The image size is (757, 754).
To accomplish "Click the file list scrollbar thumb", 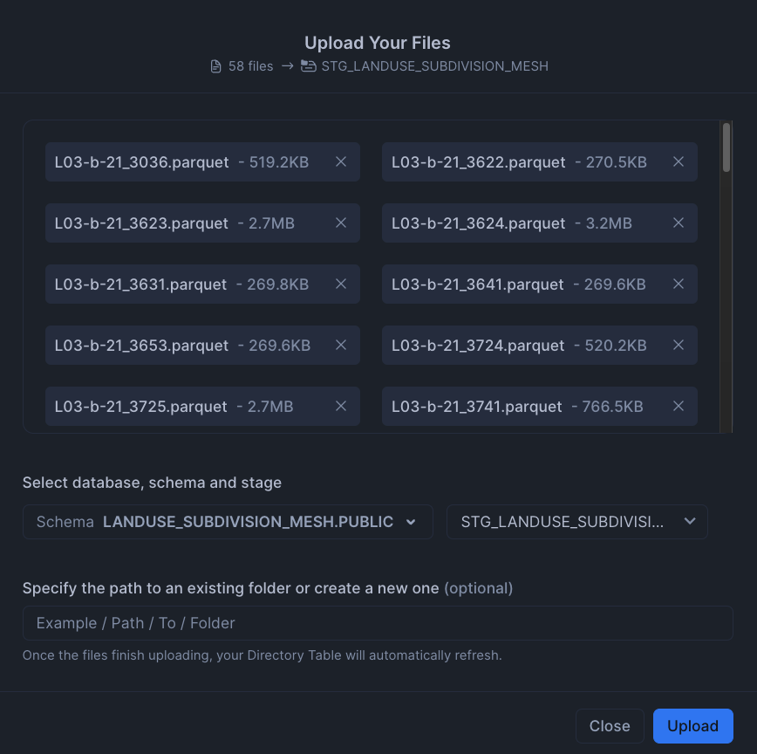I will (x=726, y=147).
